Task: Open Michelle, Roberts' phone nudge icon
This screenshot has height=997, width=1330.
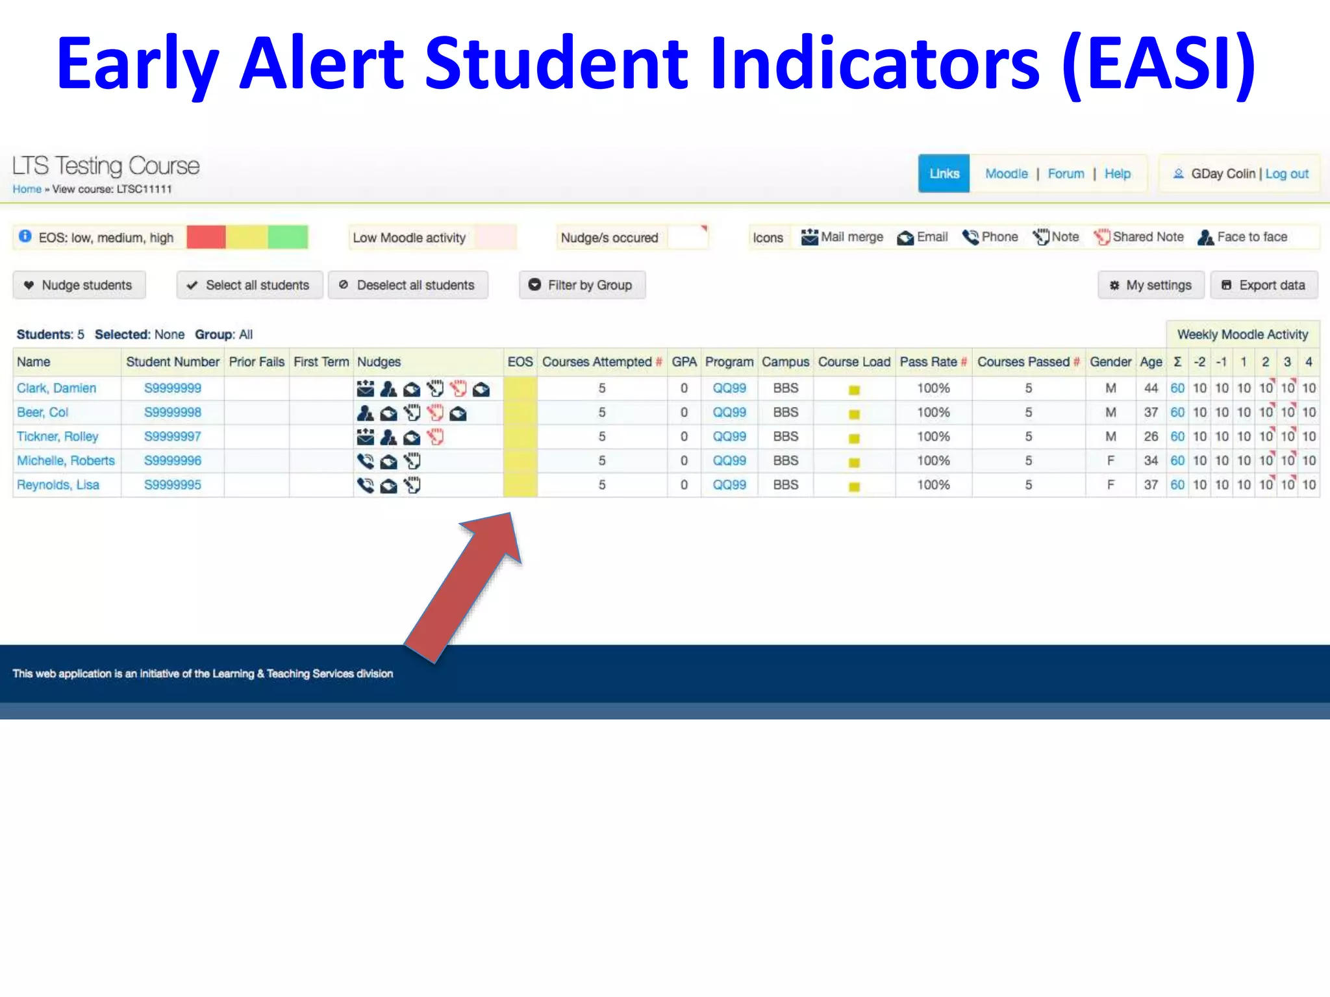Action: click(x=366, y=462)
